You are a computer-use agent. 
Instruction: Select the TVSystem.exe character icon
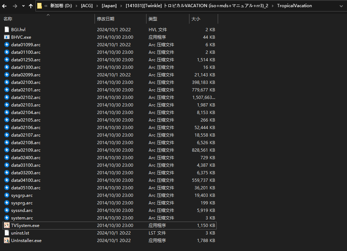(7, 225)
